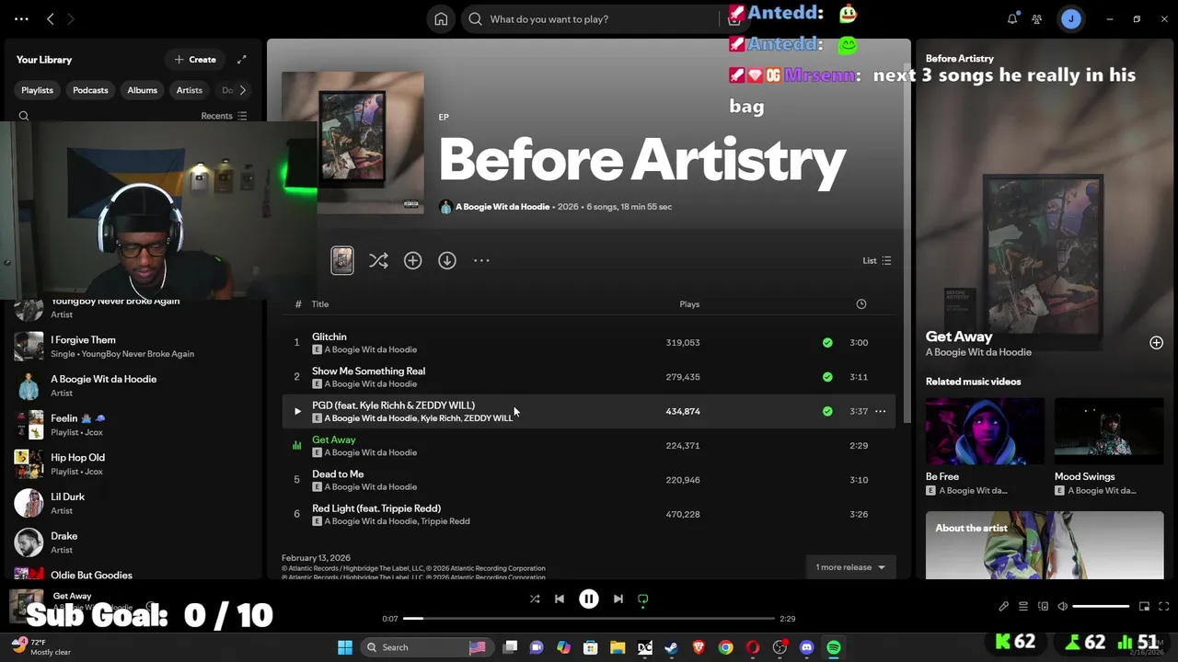Toggle saved checkmark for PGD
Image resolution: width=1178 pixels, height=662 pixels.
point(827,411)
